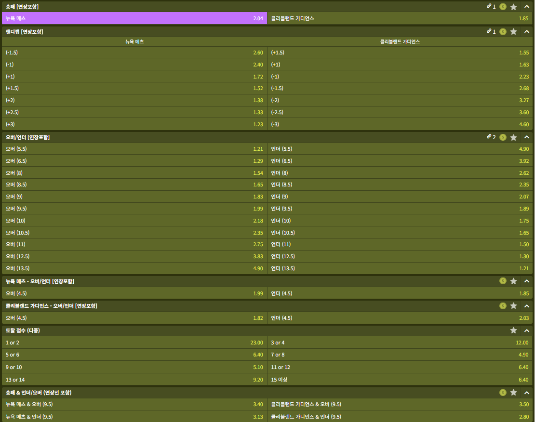Image resolution: width=535 pixels, height=422 pixels.
Task: Click coin icon in 뉴욕 메츠 - 오버/언더 header
Action: [503, 281]
